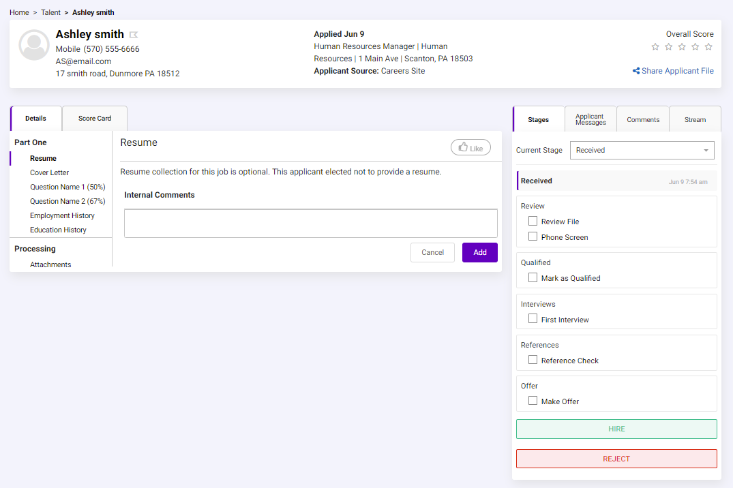Image resolution: width=733 pixels, height=488 pixels.
Task: Click the Received stage entry
Action: [x=616, y=181]
